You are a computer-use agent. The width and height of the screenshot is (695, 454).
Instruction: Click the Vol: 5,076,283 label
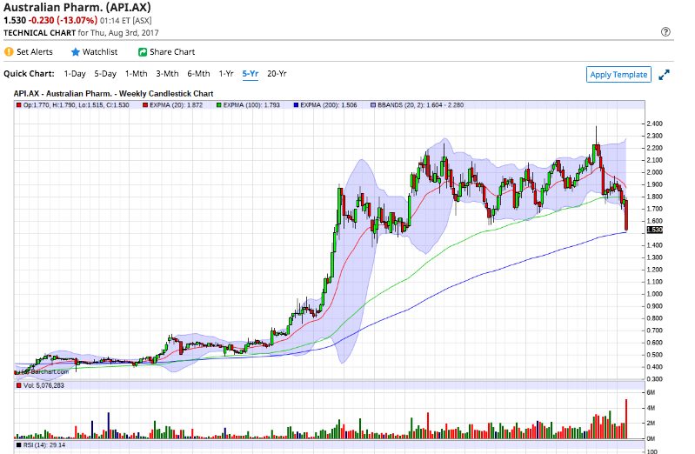(x=43, y=385)
